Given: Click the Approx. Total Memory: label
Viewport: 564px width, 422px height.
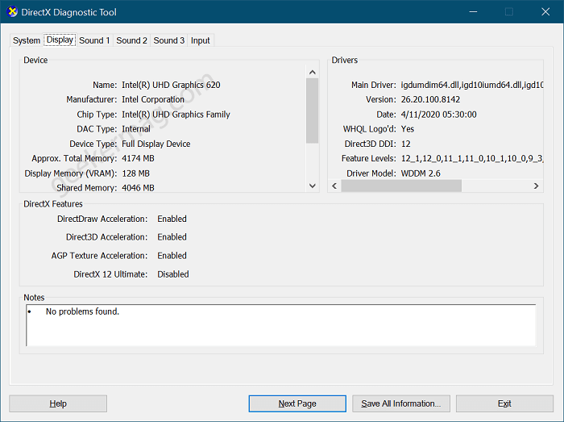Looking at the screenshot, I should click(74, 158).
